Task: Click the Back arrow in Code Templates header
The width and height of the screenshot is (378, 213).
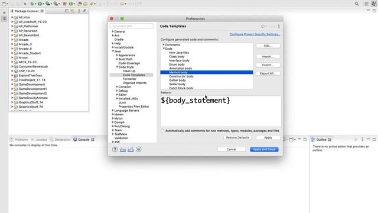Action: 263,26
